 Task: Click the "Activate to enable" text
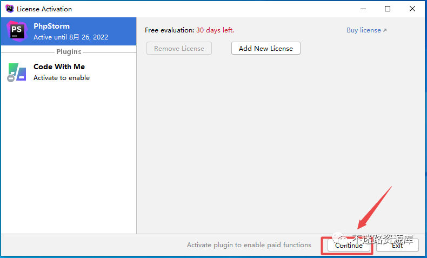(62, 78)
